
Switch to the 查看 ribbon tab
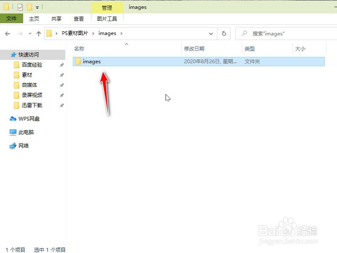click(x=79, y=19)
